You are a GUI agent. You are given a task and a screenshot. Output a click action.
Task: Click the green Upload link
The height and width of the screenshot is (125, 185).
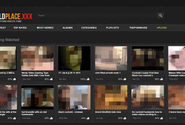click(x=162, y=28)
